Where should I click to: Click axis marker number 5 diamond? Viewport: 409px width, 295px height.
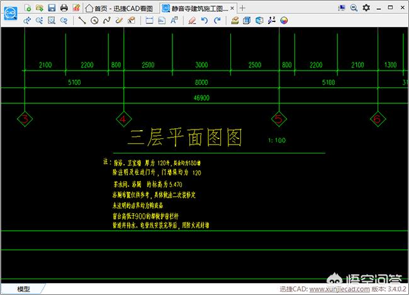coord(279,120)
